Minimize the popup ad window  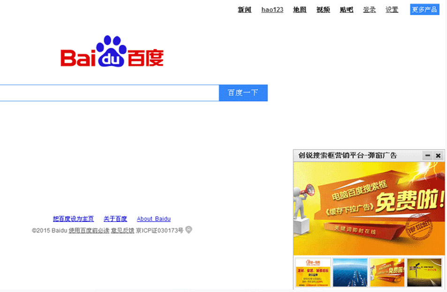427,155
